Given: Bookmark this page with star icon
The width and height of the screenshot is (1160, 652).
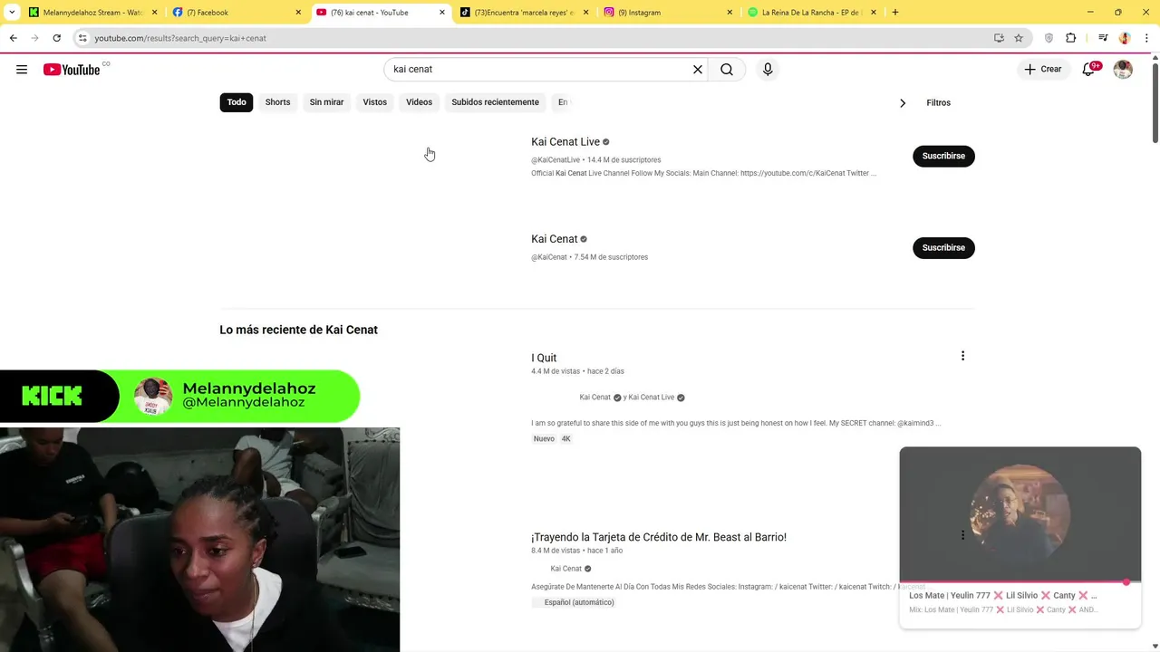Looking at the screenshot, I should tap(1019, 38).
